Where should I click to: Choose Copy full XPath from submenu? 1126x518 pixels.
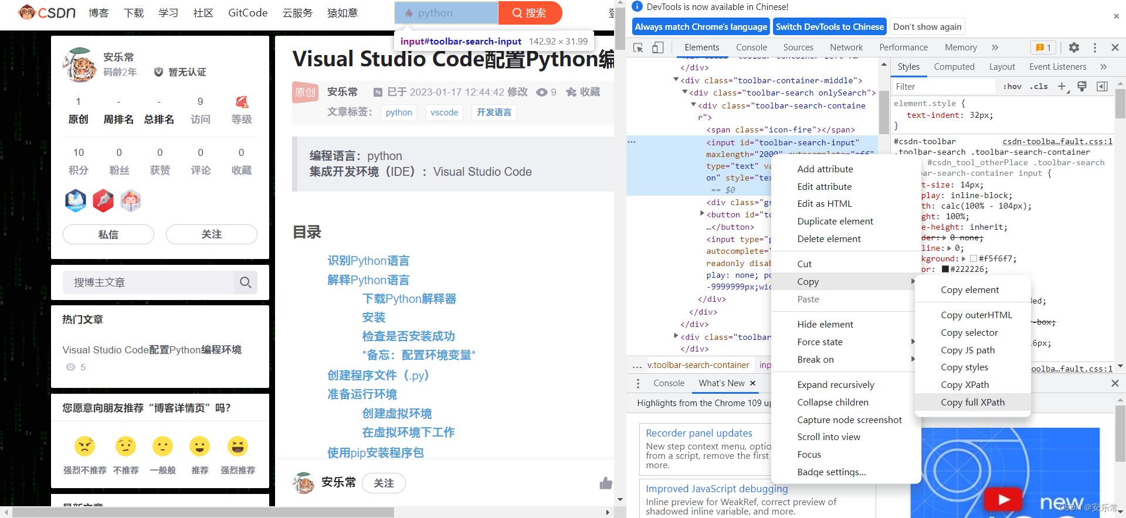[x=972, y=402]
